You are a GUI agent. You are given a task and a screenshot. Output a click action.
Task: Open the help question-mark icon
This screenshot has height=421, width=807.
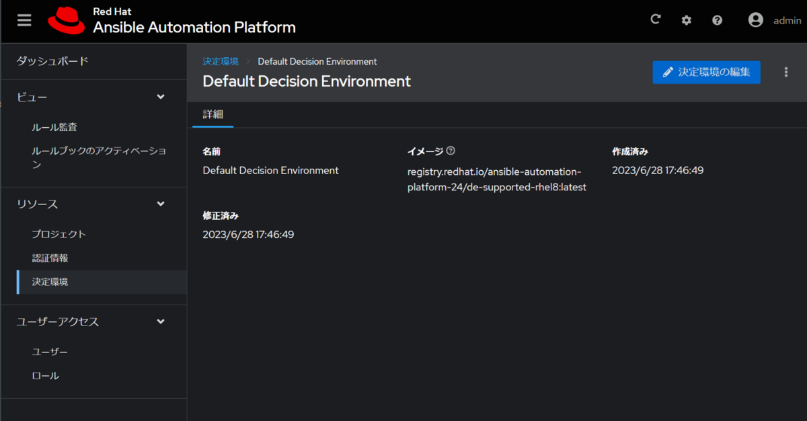coord(717,20)
